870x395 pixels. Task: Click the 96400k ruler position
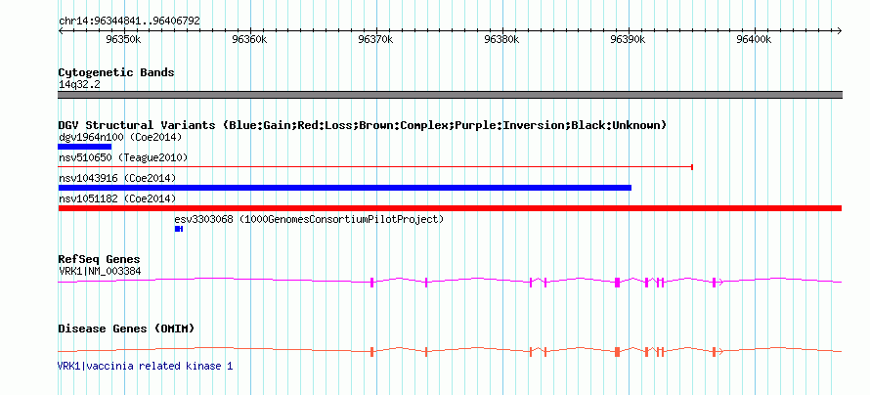pyautogui.click(x=754, y=39)
